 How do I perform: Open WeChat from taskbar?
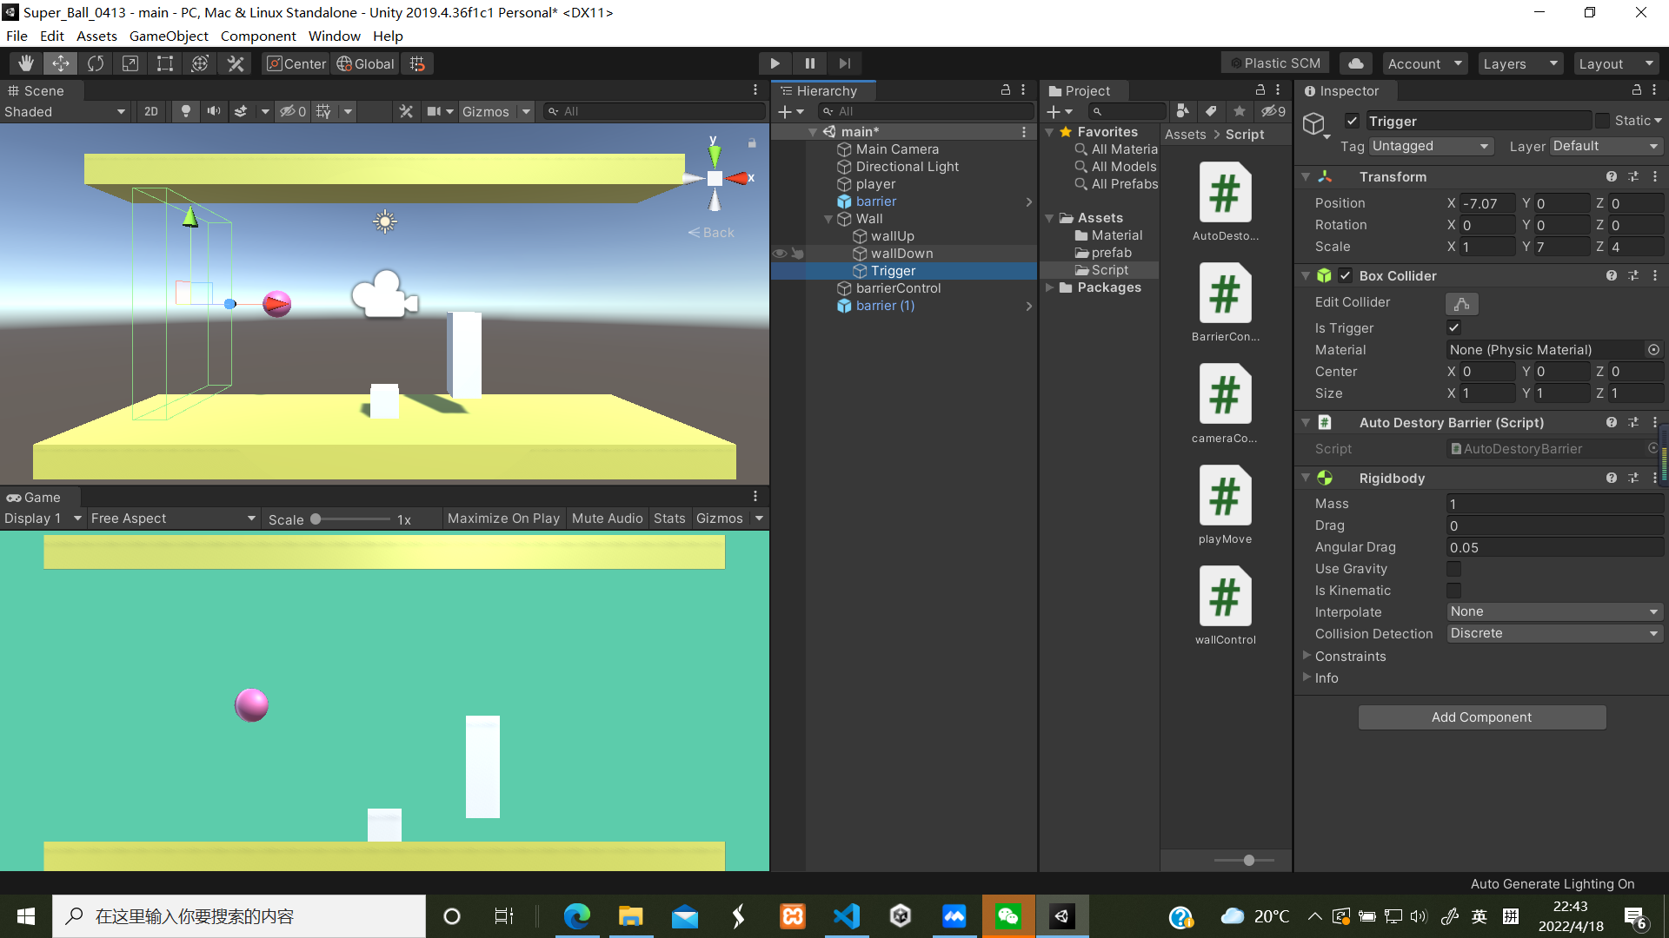click(1008, 916)
